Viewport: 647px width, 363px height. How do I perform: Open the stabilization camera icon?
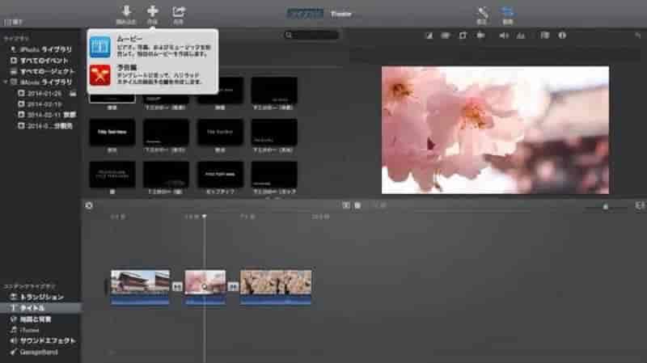pos(480,36)
